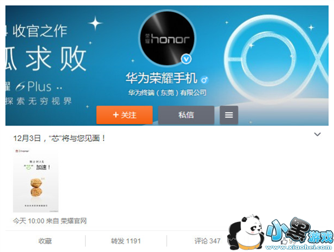Screen dimensions: 334x252
Task: Click the blue verified V badge
Action: [x=186, y=59]
